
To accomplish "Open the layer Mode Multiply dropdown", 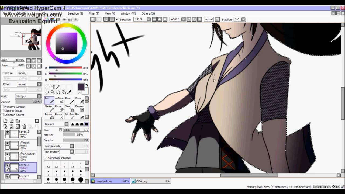I will 28,96.
